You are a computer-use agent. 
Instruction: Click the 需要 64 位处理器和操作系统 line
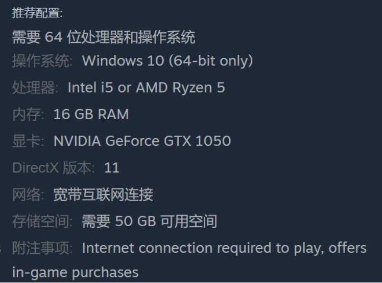click(103, 37)
